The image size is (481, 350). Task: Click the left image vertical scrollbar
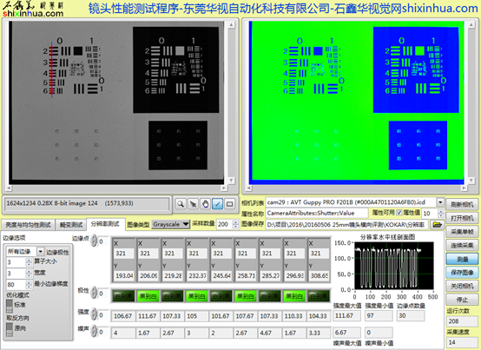coord(232,102)
